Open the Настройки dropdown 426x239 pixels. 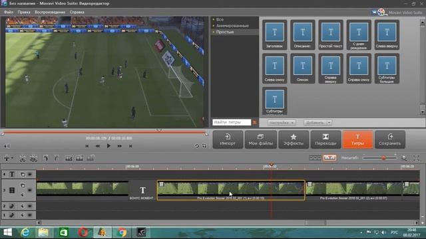point(282,123)
